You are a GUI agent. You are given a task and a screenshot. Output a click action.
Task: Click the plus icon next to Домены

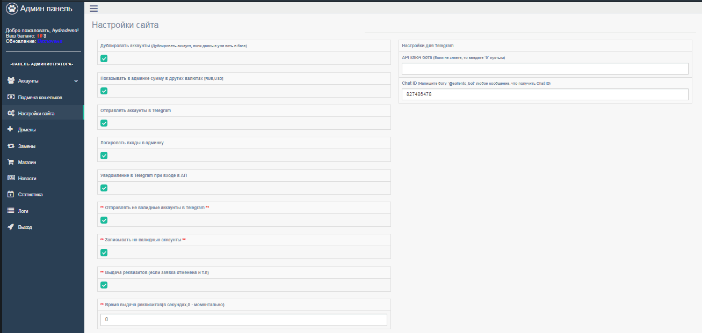(11, 129)
